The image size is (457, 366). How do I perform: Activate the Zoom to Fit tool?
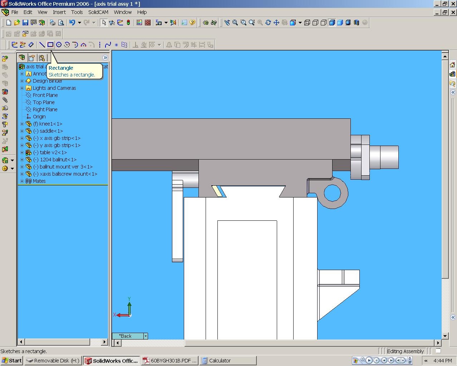235,23
